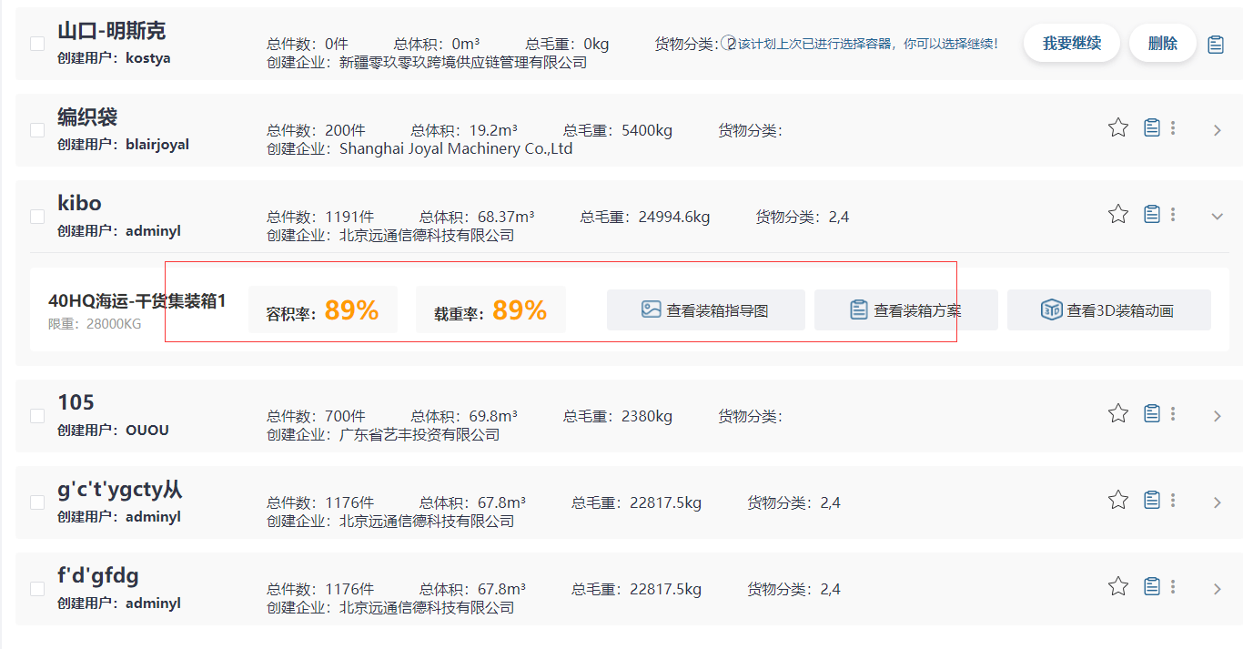Image resolution: width=1243 pixels, height=649 pixels.
Task: Click the 40HQ海运-干货集装箱1 container title
Action: (x=136, y=301)
